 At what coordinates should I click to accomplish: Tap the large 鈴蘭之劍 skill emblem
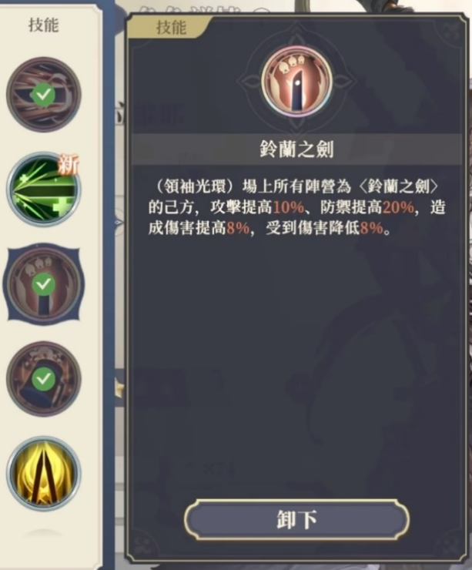click(296, 82)
